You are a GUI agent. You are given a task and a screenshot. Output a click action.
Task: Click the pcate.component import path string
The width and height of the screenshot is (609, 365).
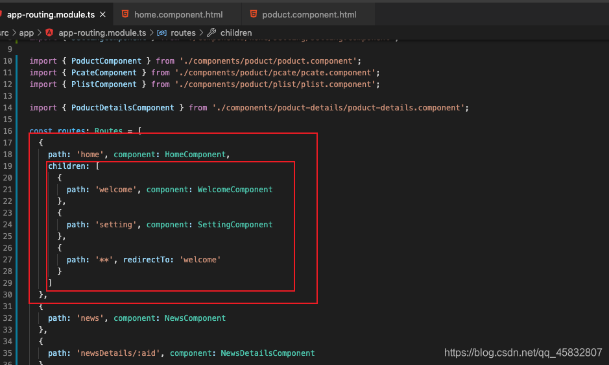pos(275,72)
